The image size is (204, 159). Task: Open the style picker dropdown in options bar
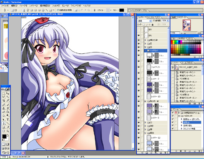tap(111, 10)
